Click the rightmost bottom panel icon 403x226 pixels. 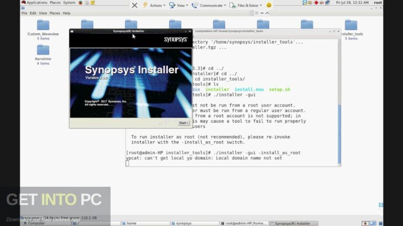click(x=380, y=223)
